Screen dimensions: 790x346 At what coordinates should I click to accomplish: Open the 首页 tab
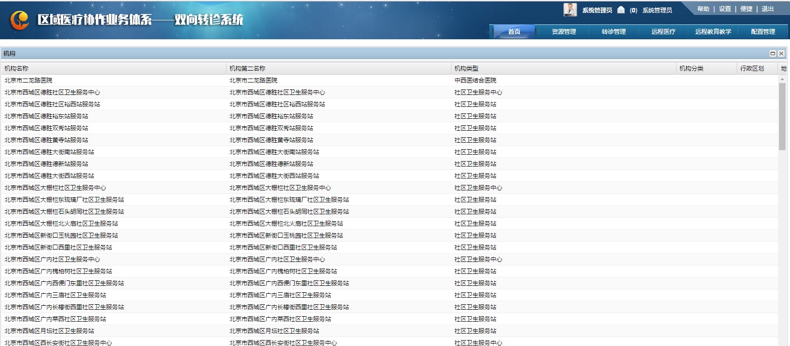click(514, 32)
